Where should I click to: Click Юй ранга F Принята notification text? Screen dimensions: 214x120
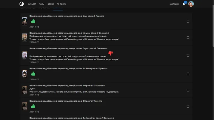[66, 101]
